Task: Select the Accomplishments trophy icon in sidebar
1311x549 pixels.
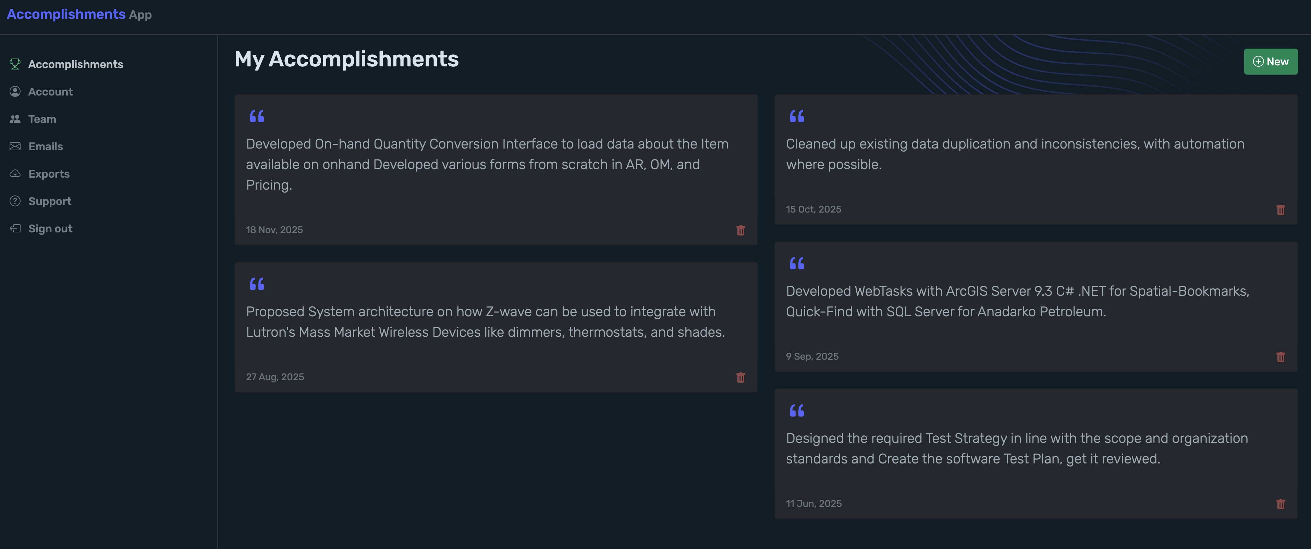Action: [15, 64]
